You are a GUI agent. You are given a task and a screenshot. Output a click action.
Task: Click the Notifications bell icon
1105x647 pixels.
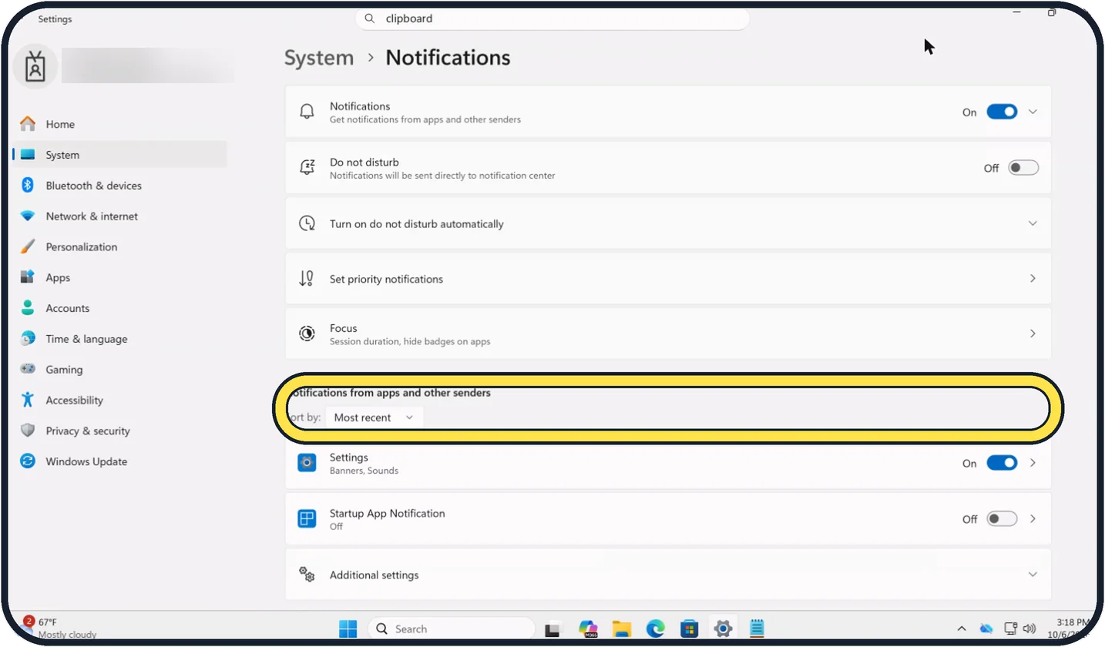[x=307, y=112]
